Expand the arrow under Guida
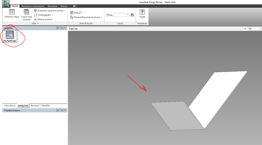This screenshot has height=145, width=262. pyautogui.click(x=142, y=19)
